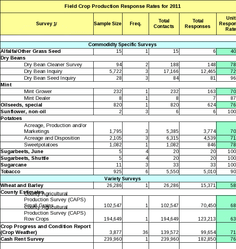
Task: Select the 'Sample Size' column header
Action: [108, 24]
